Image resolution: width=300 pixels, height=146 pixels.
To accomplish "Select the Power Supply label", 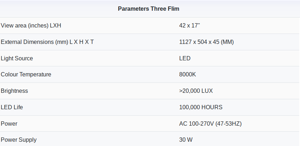I will 19,140.
